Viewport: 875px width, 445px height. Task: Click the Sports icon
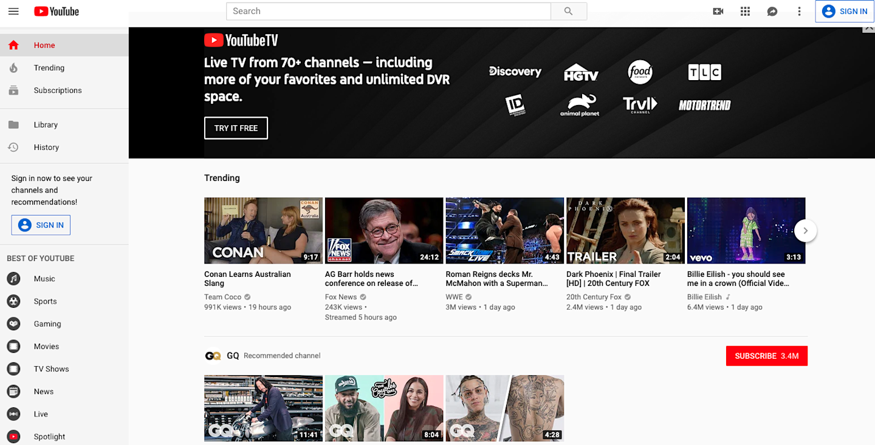point(13,301)
